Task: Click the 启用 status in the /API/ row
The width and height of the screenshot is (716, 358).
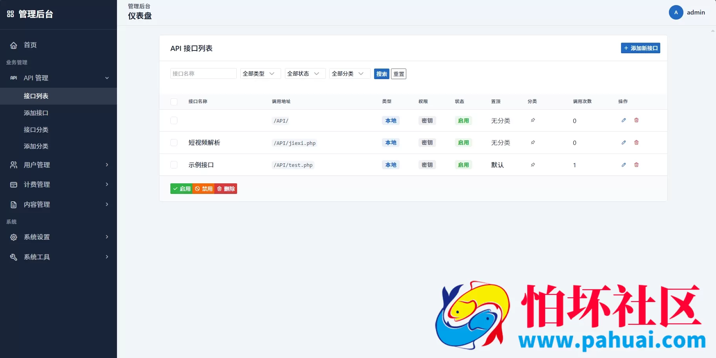Action: tap(464, 121)
